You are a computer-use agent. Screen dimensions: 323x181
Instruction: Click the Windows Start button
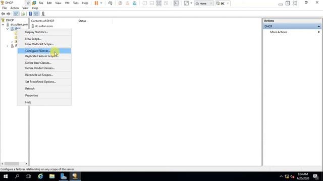6,176
